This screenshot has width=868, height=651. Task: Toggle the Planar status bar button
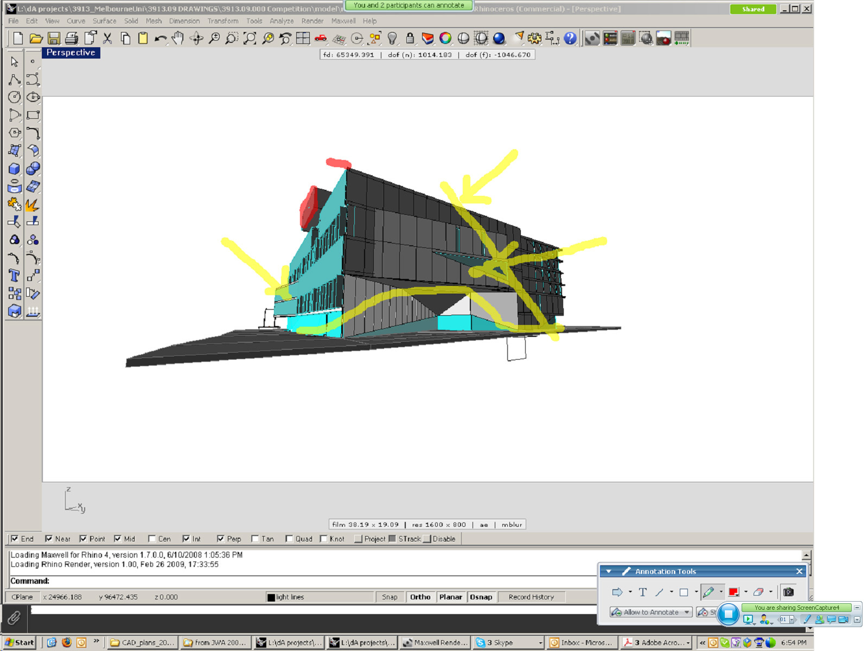451,597
